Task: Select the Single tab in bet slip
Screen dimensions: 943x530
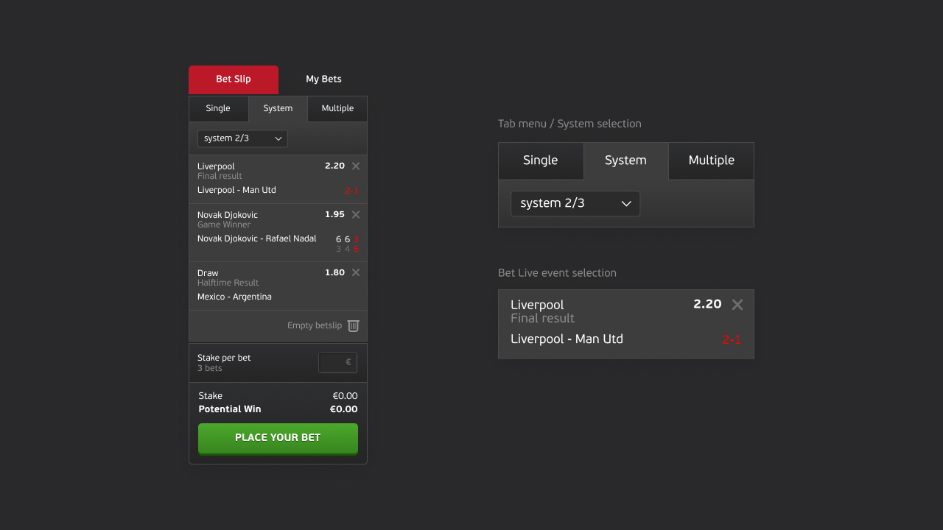Action: click(x=218, y=108)
